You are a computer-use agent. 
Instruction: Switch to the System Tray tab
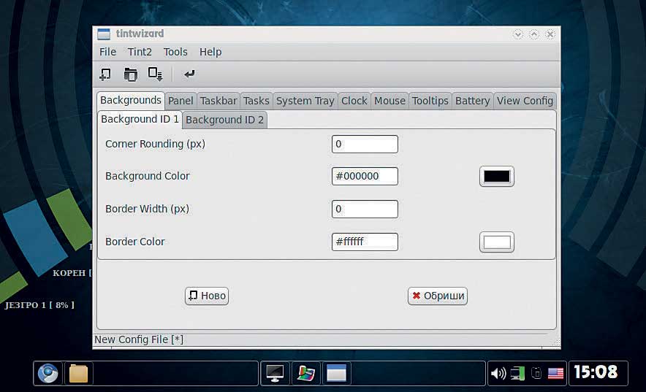click(305, 101)
